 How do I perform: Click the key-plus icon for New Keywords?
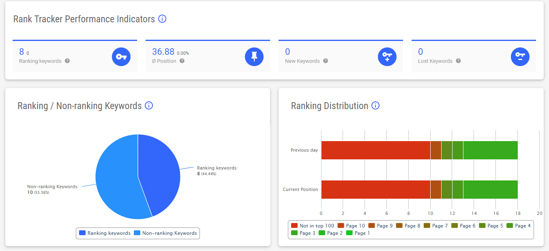point(387,56)
